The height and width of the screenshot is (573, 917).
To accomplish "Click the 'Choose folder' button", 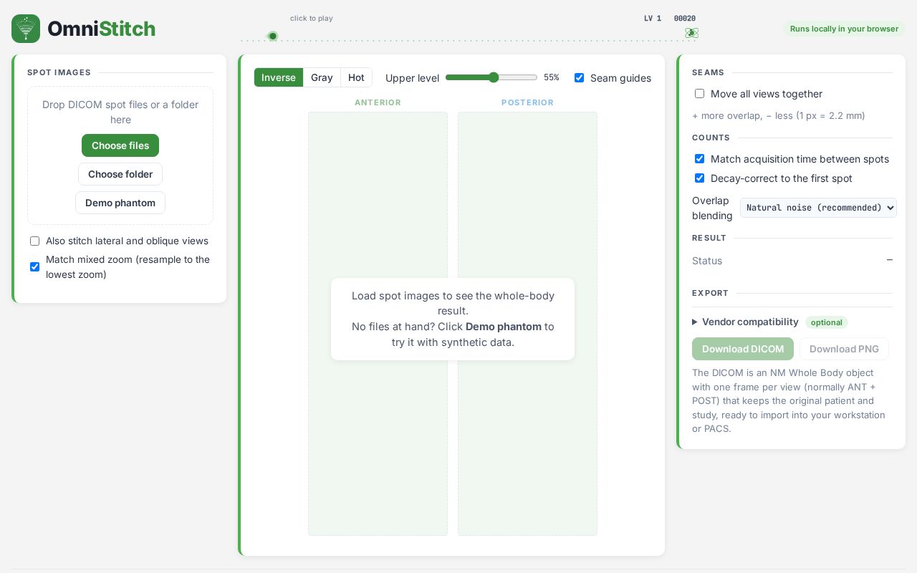I will (x=120, y=174).
